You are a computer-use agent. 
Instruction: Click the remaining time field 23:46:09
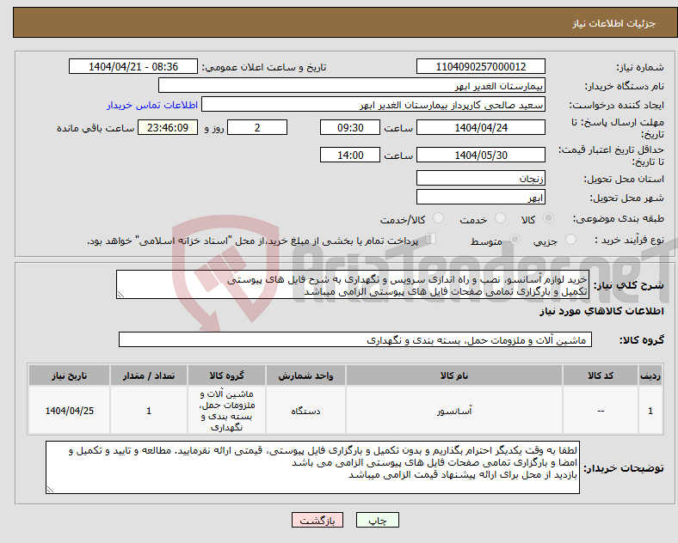point(168,127)
